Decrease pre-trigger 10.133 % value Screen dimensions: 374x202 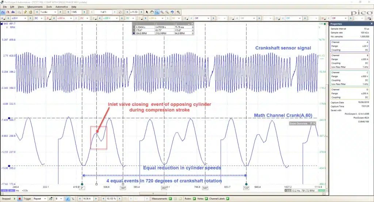pos(103,199)
